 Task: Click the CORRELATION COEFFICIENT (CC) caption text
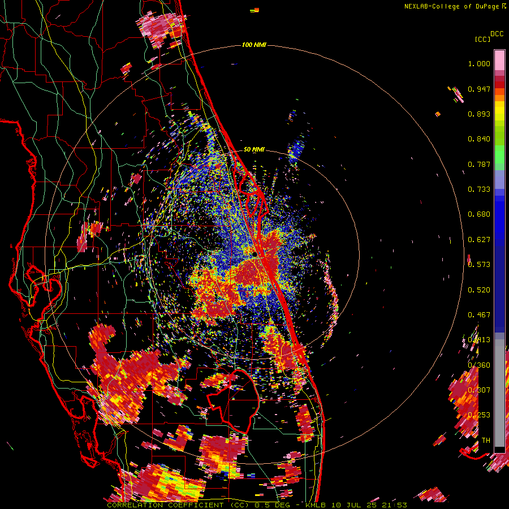178,505
